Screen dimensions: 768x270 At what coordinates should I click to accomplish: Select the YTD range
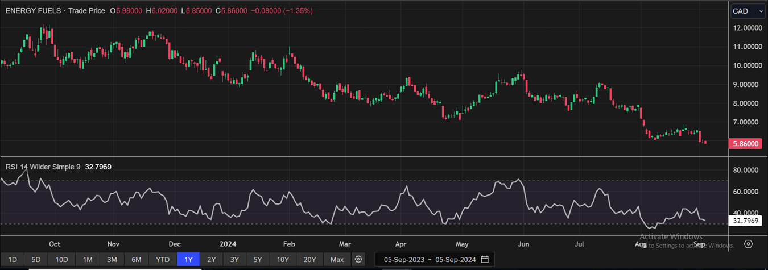pos(163,260)
